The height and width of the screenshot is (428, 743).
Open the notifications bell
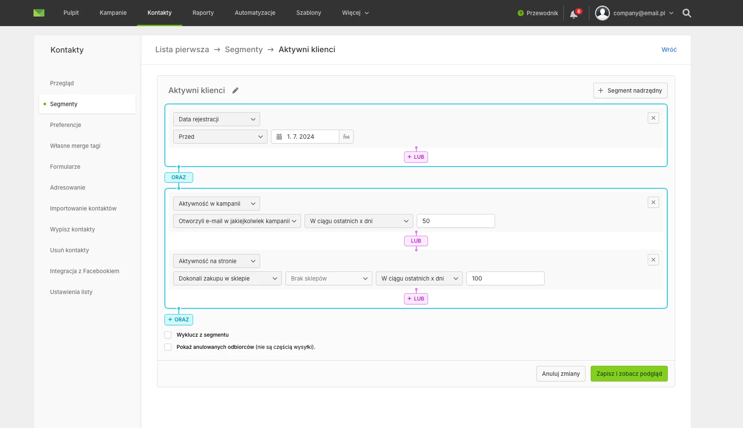[x=574, y=14]
